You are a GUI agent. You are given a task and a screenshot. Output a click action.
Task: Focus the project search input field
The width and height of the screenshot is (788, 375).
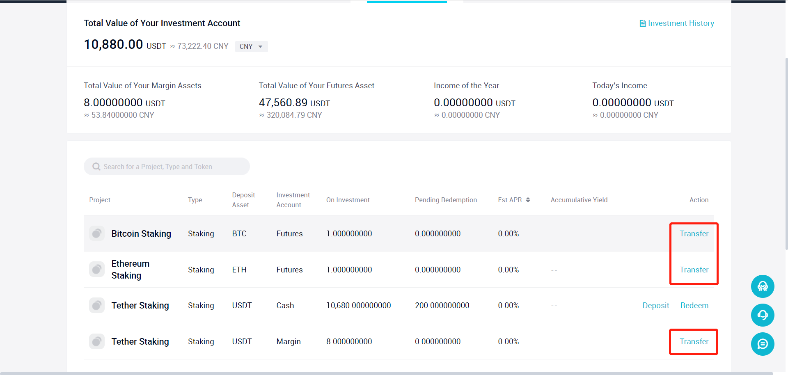tap(172, 167)
